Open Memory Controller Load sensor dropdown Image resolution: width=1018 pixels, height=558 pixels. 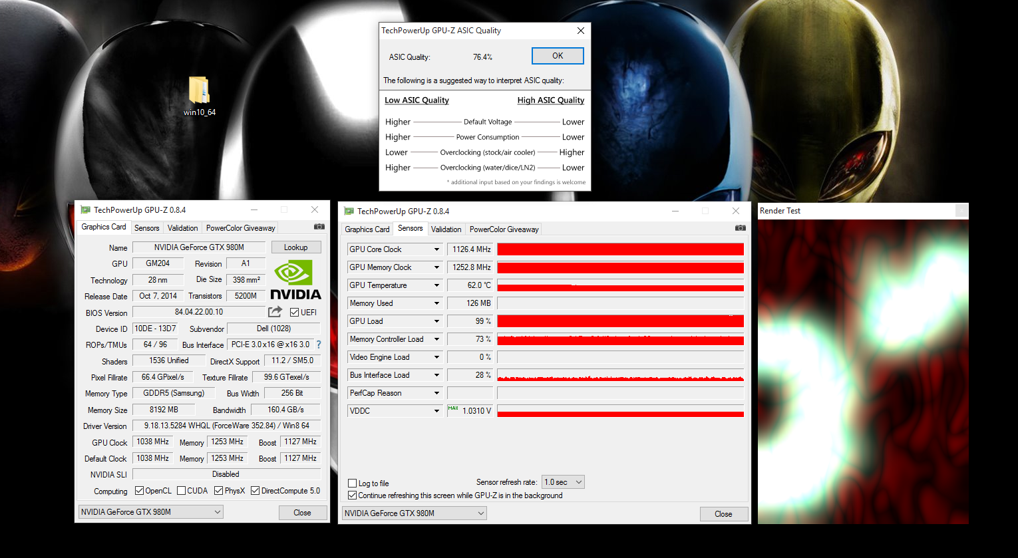(436, 339)
